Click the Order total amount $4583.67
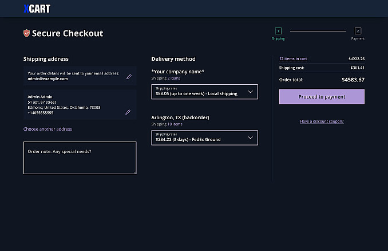 coord(353,80)
